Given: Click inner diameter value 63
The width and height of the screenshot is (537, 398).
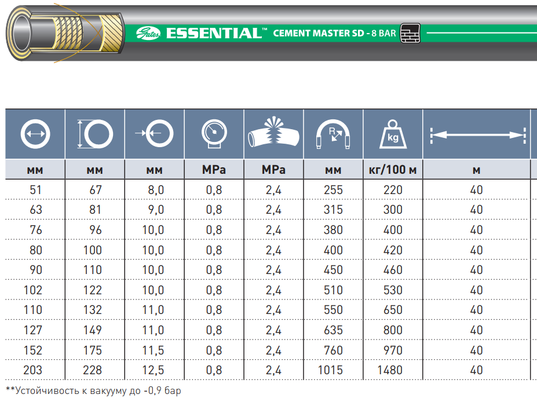Looking at the screenshot, I should point(35,210).
